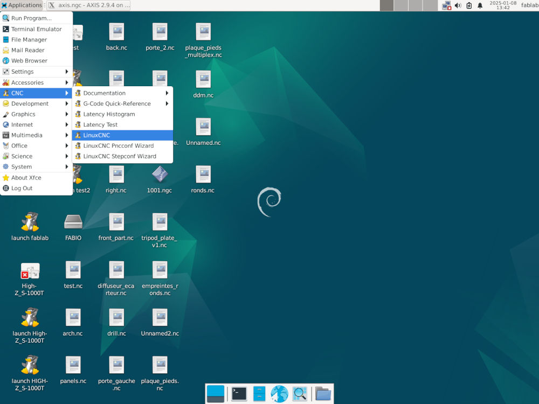539x404 pixels.
Task: Click launch High-Z_S-1000T penguin launcher
Action: [x=30, y=317]
